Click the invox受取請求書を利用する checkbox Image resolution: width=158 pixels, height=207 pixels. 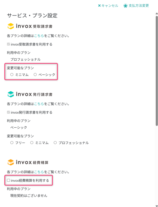point(9,44)
